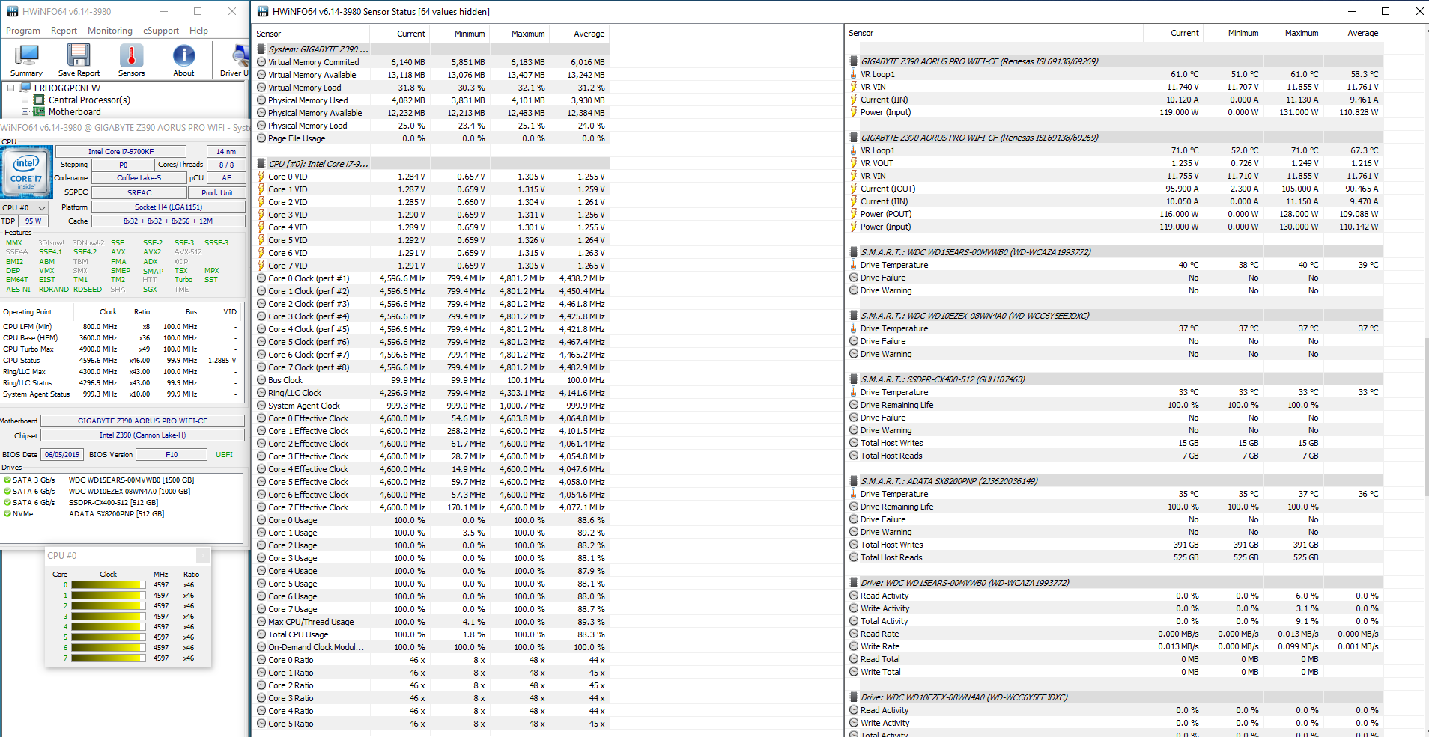Click status icon for SSDPR-CX400-512 drive
This screenshot has width=1429, height=737.
click(x=7, y=503)
